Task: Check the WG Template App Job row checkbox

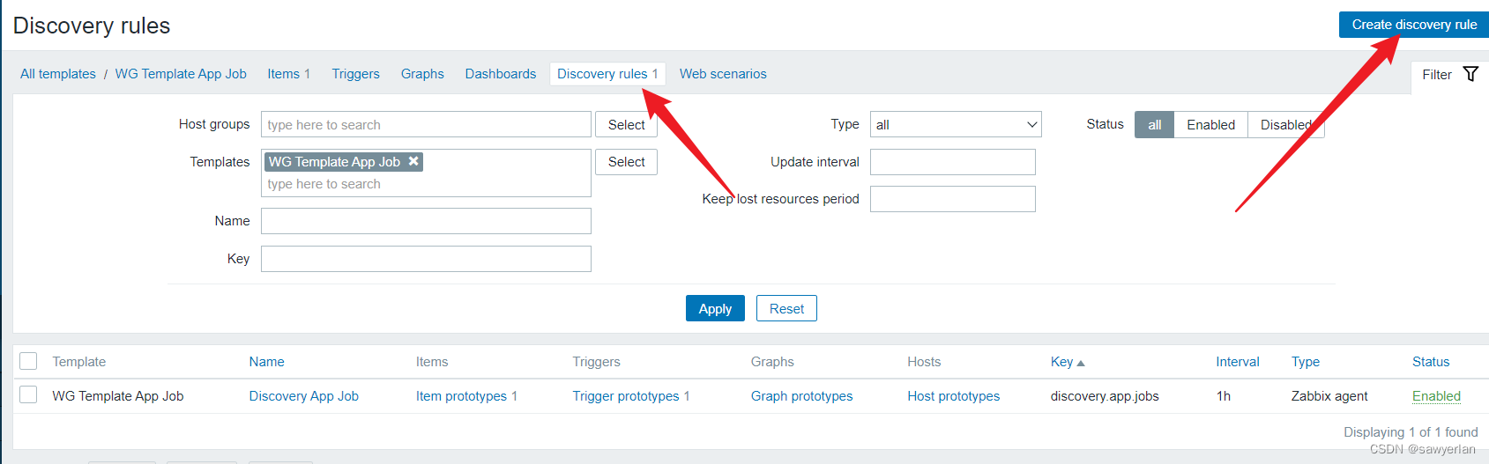Action: 28,394
